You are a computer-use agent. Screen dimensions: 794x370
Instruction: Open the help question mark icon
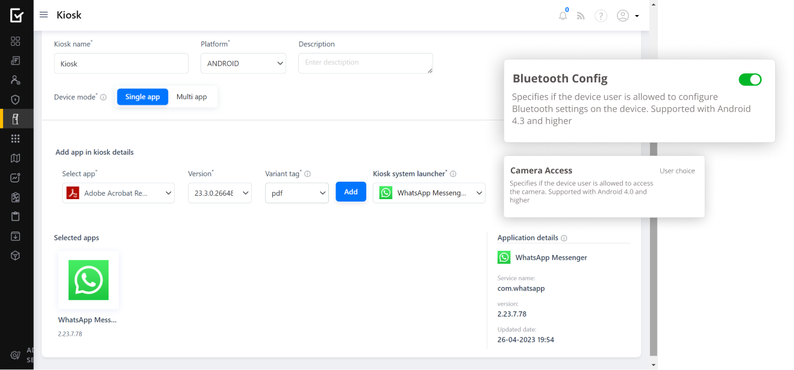601,16
